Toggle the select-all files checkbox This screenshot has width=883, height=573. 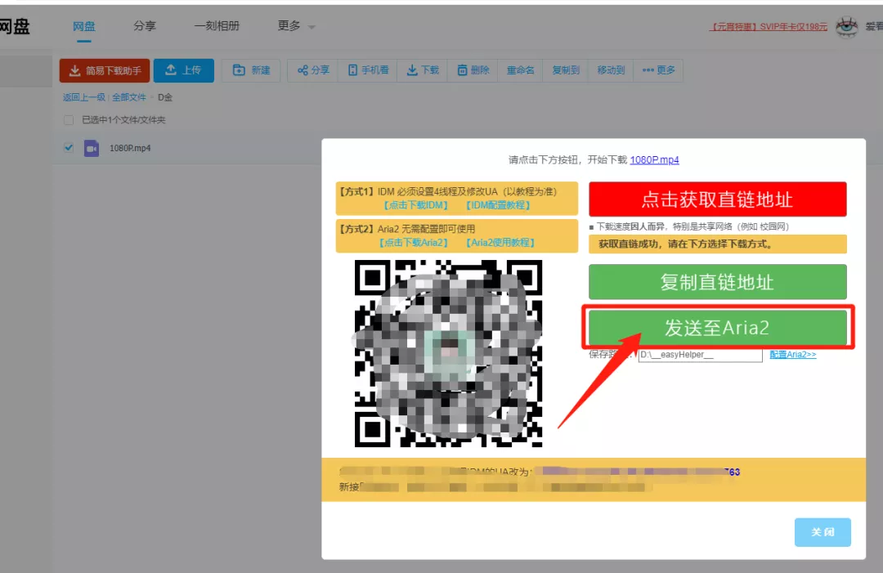(69, 120)
